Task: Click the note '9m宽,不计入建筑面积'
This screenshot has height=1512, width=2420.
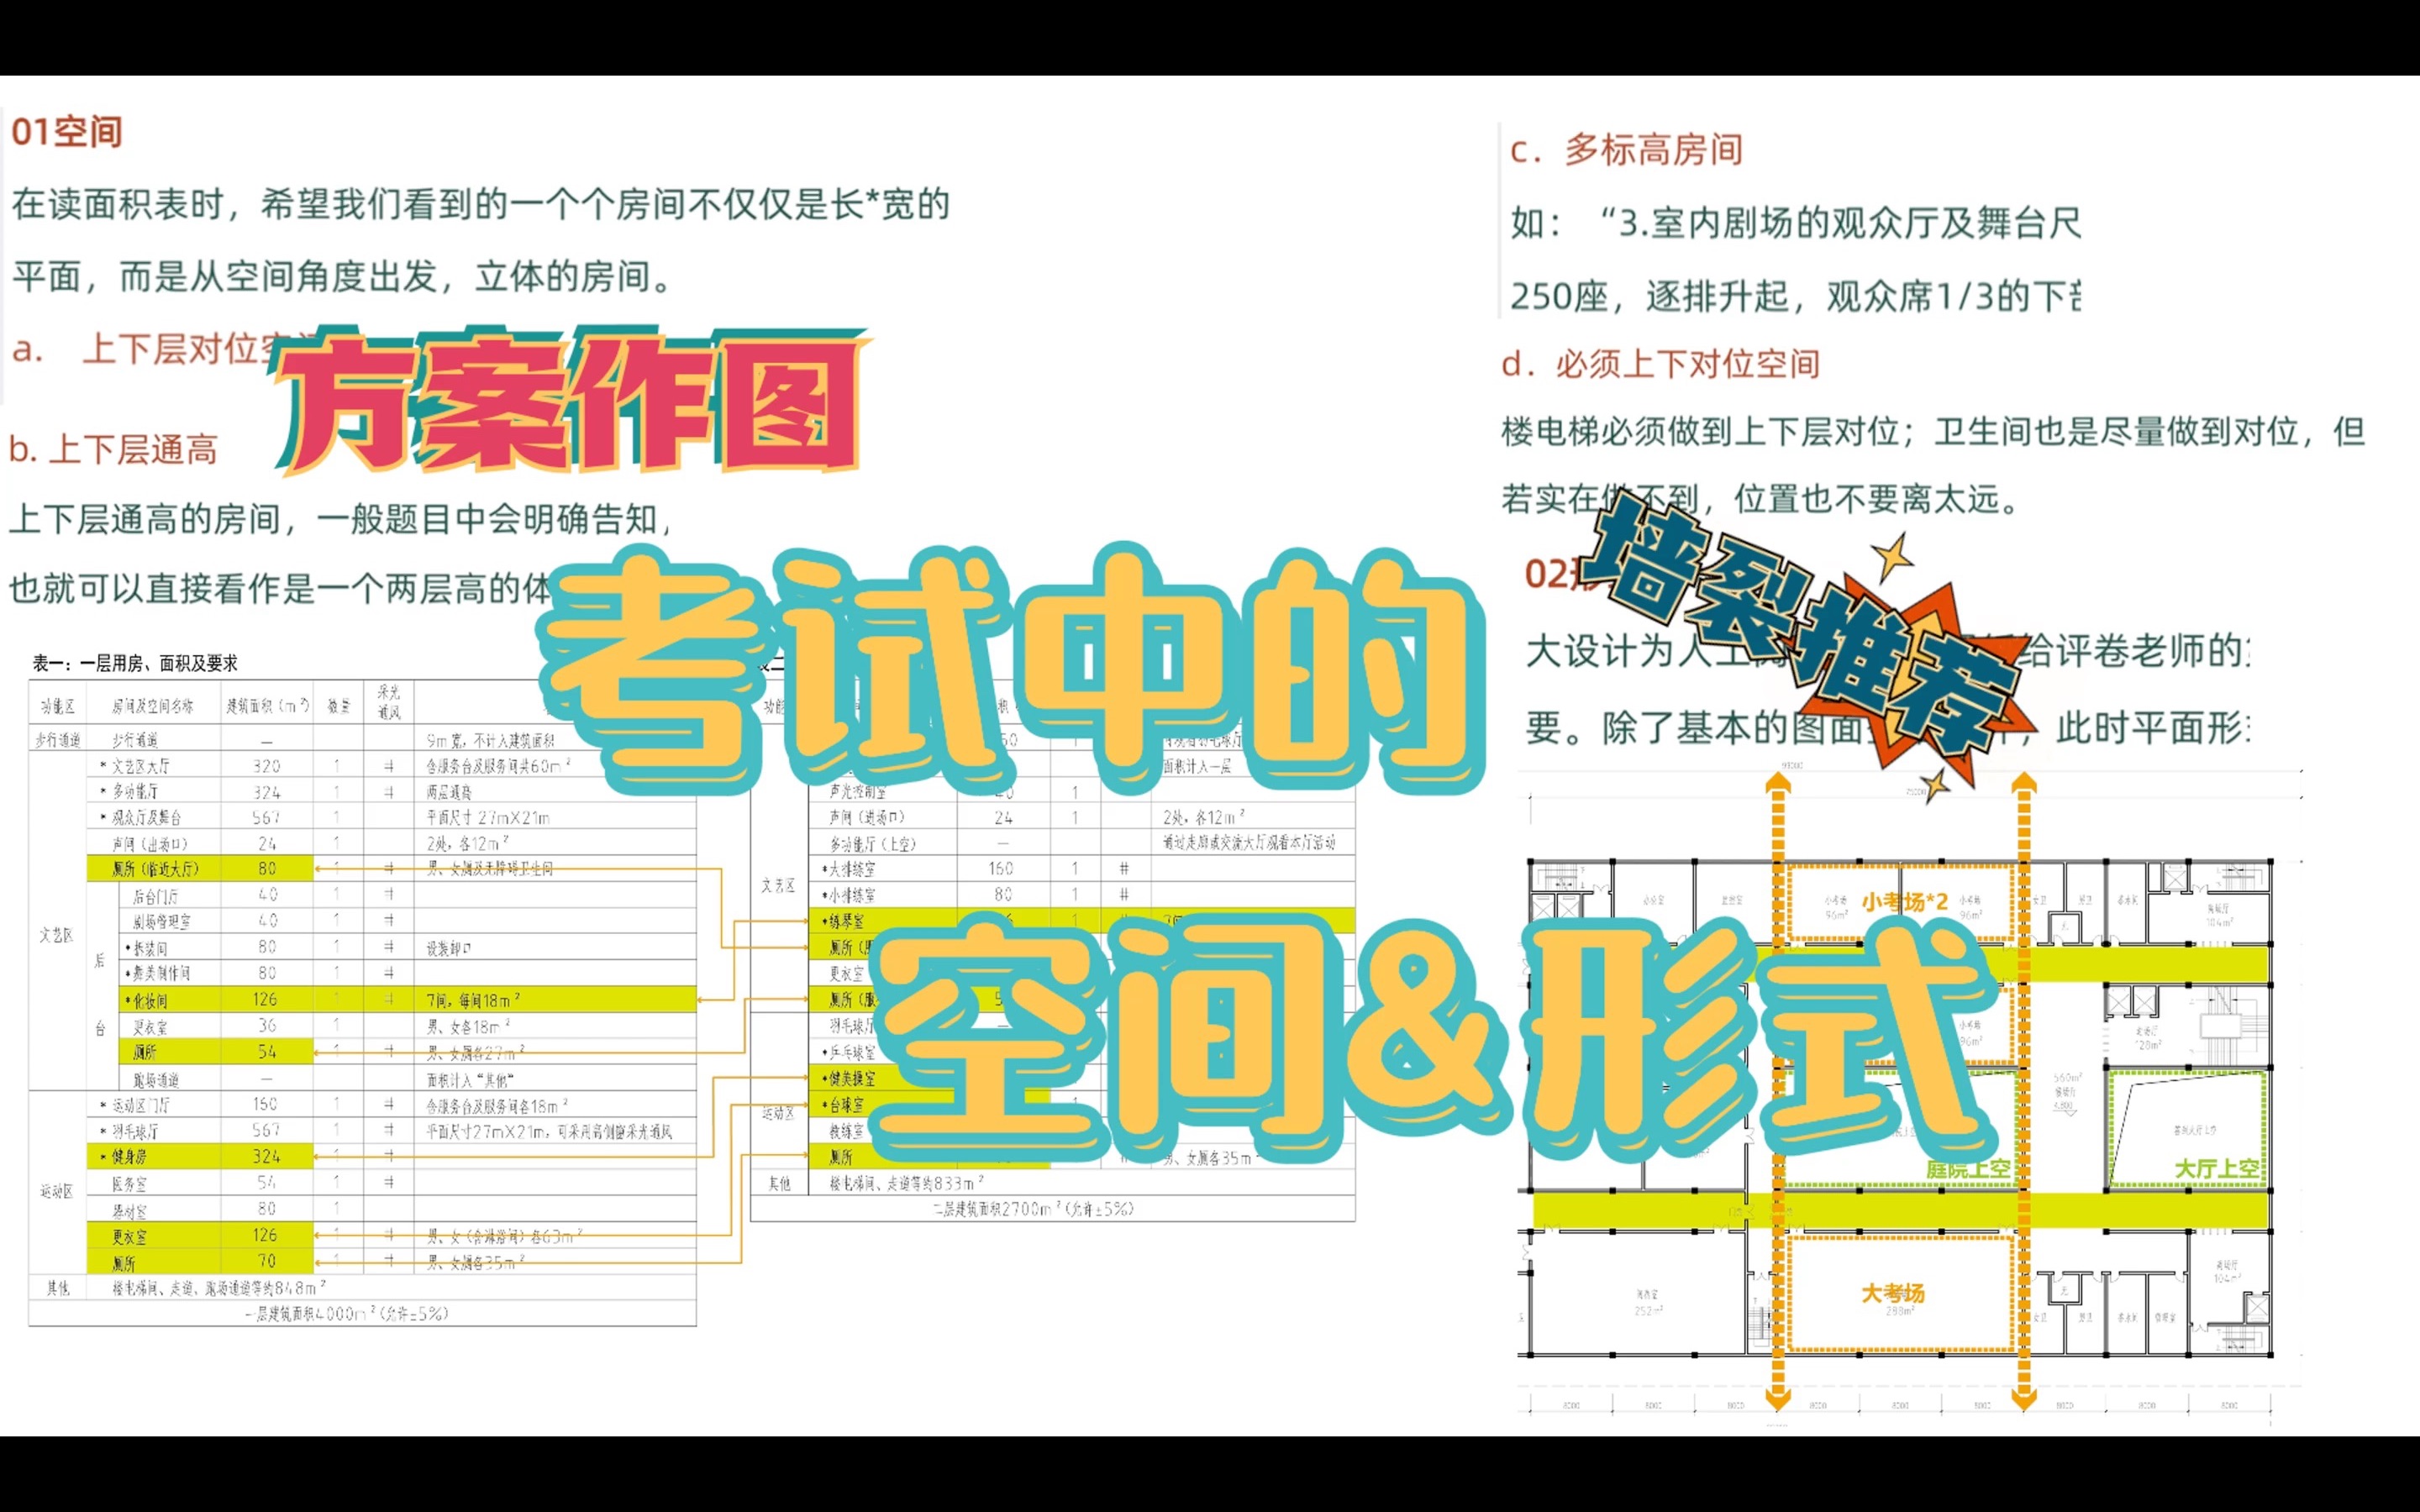Action: pos(490,740)
